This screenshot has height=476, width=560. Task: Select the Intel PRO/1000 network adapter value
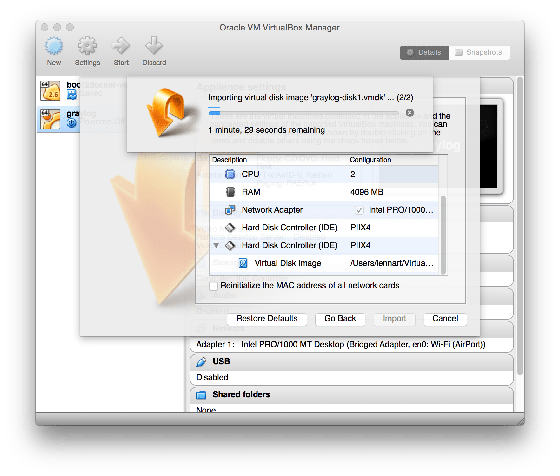tap(401, 210)
